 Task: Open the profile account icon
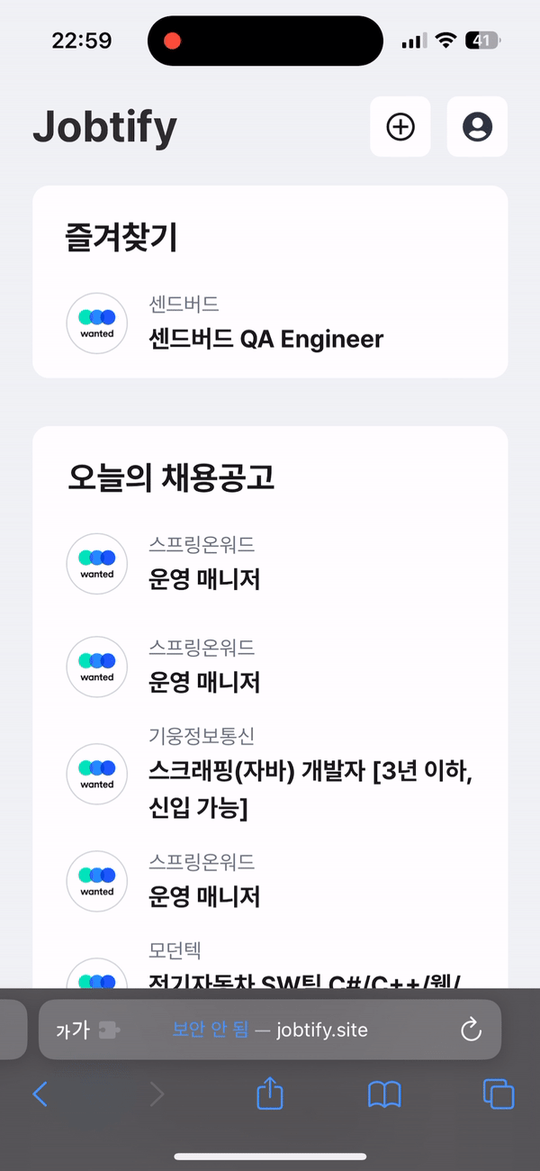point(477,126)
